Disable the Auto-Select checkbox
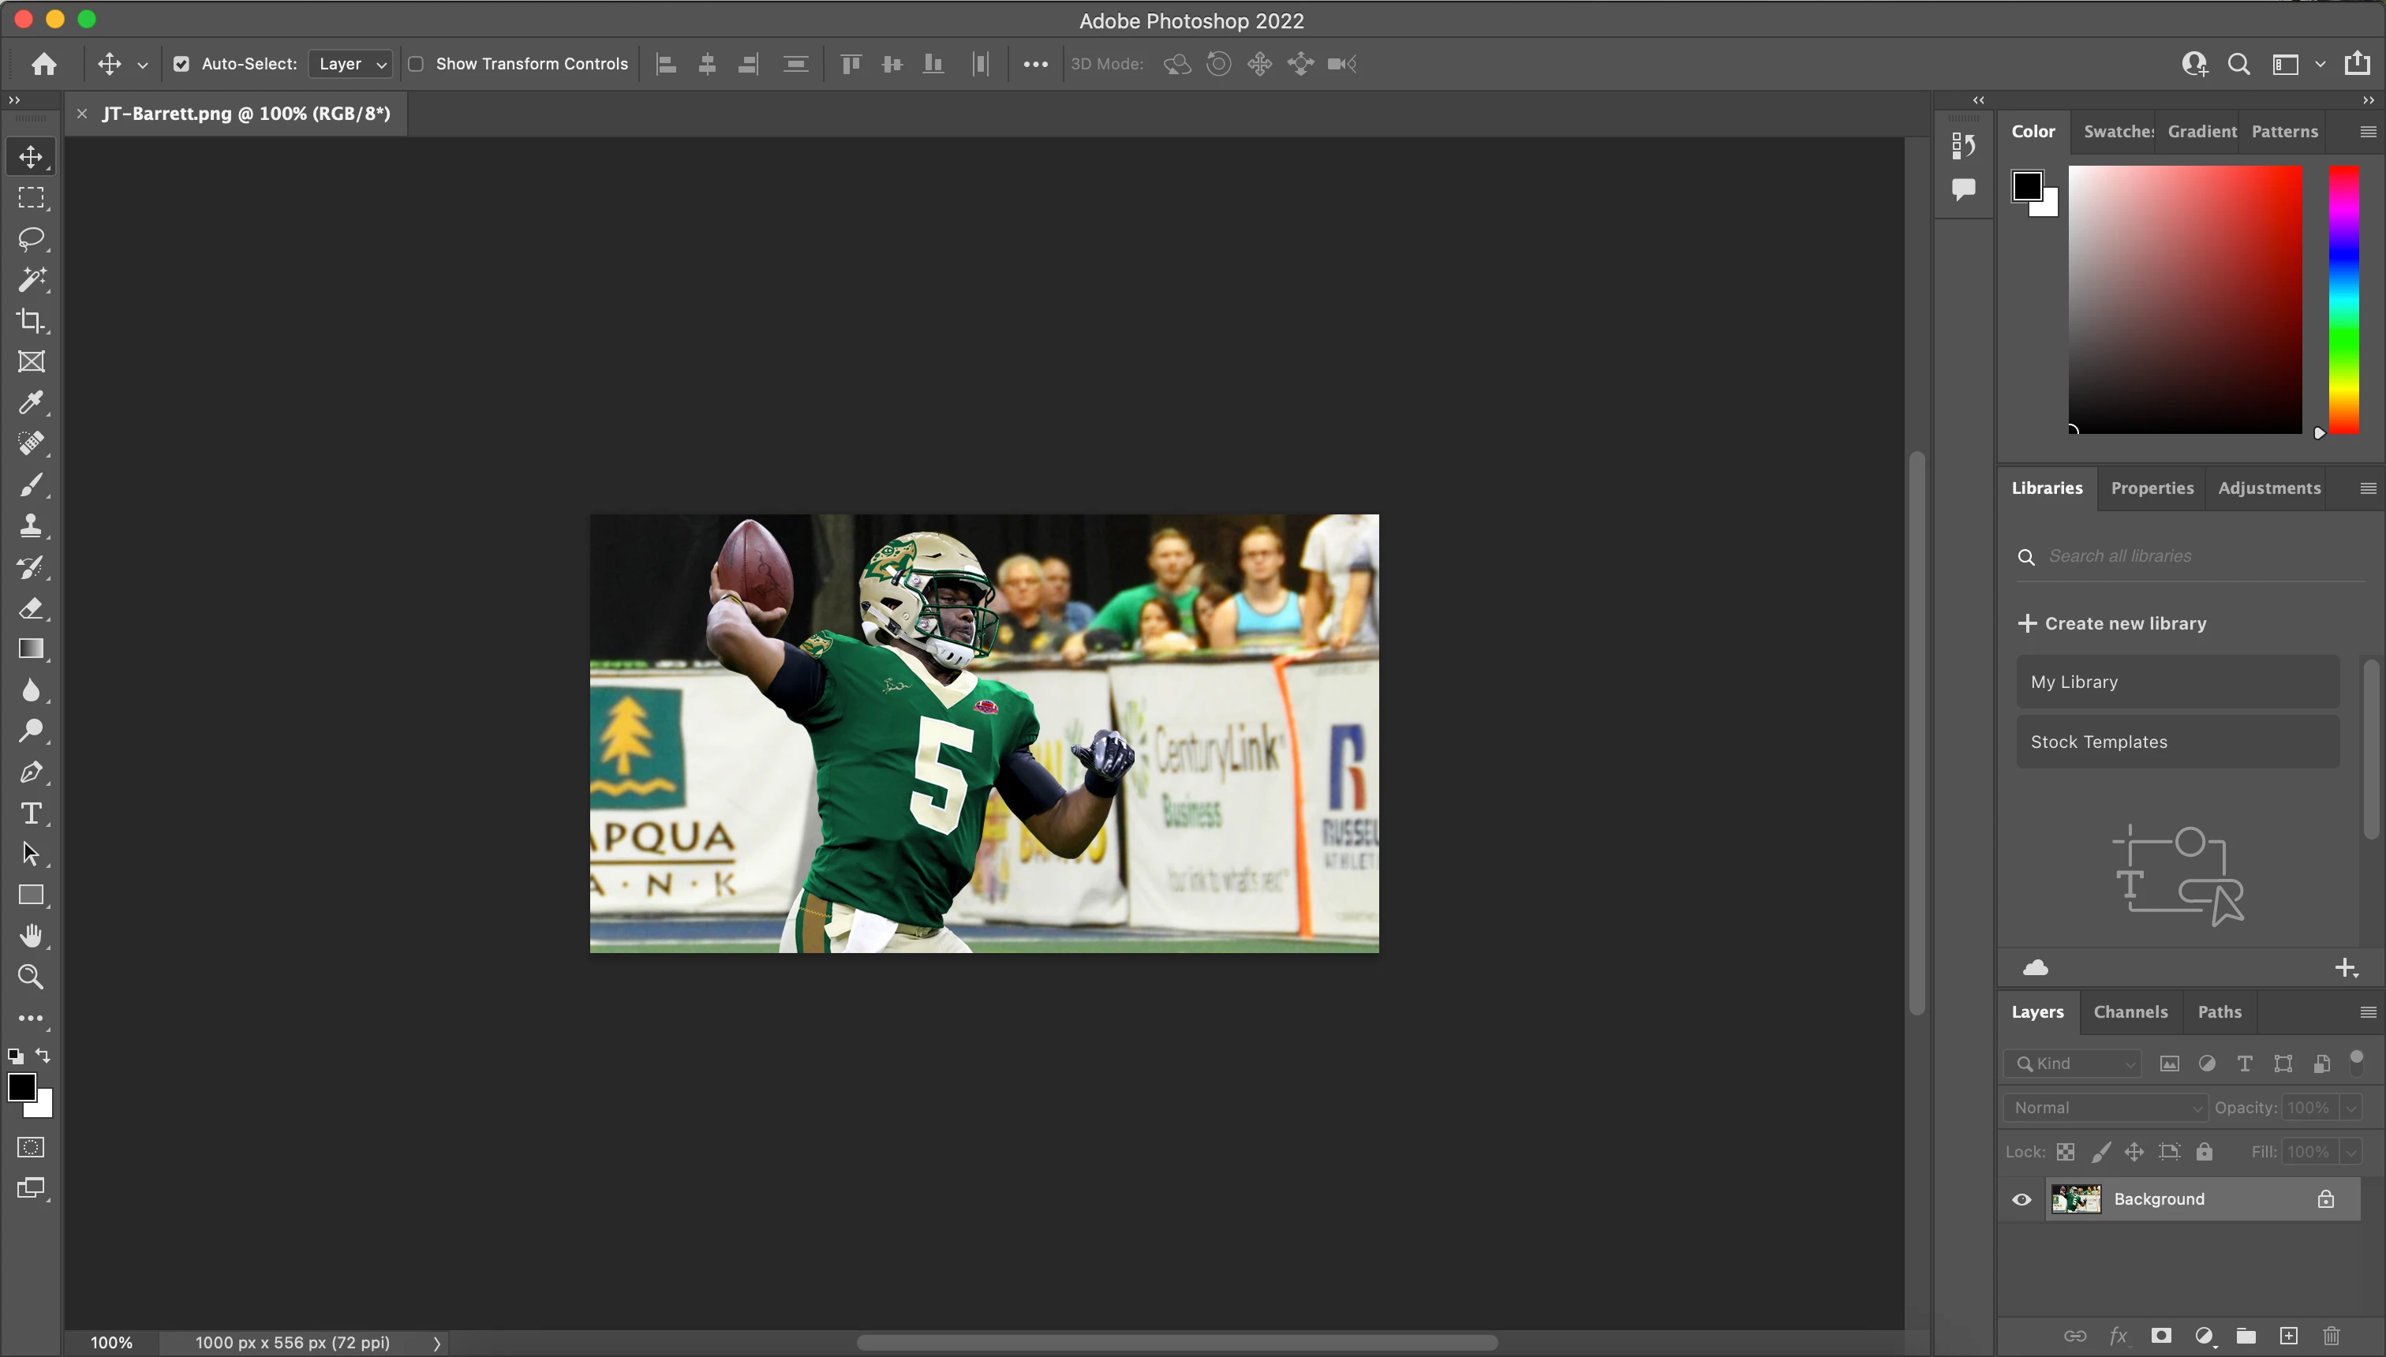The width and height of the screenshot is (2386, 1357). [181, 65]
